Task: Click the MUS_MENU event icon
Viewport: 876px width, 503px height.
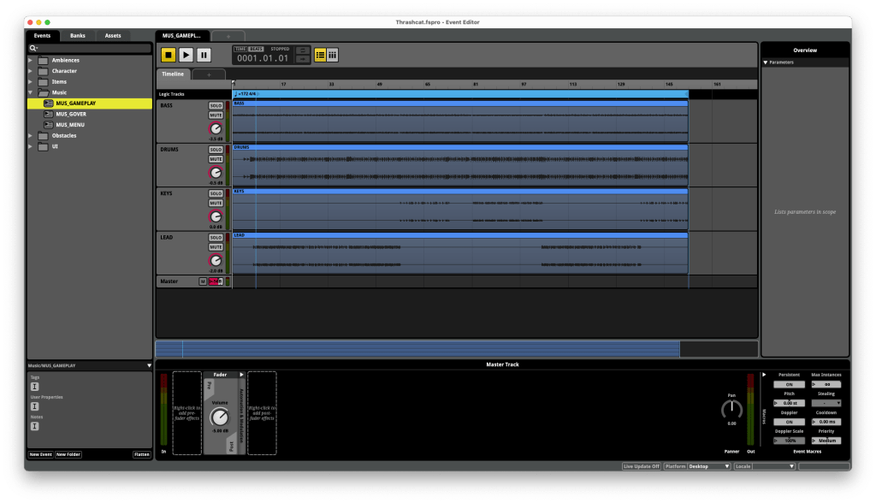Action: tap(49, 125)
